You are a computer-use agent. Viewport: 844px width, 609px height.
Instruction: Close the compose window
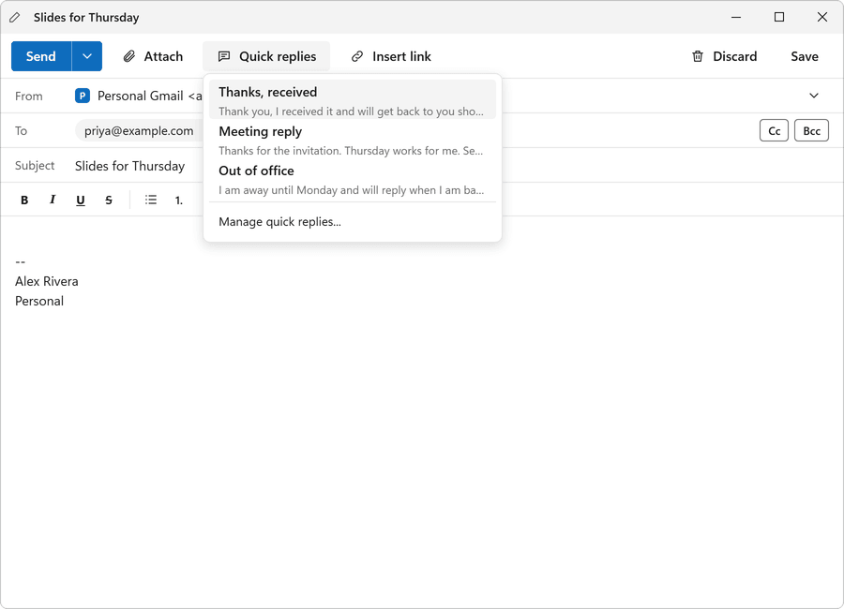click(821, 17)
